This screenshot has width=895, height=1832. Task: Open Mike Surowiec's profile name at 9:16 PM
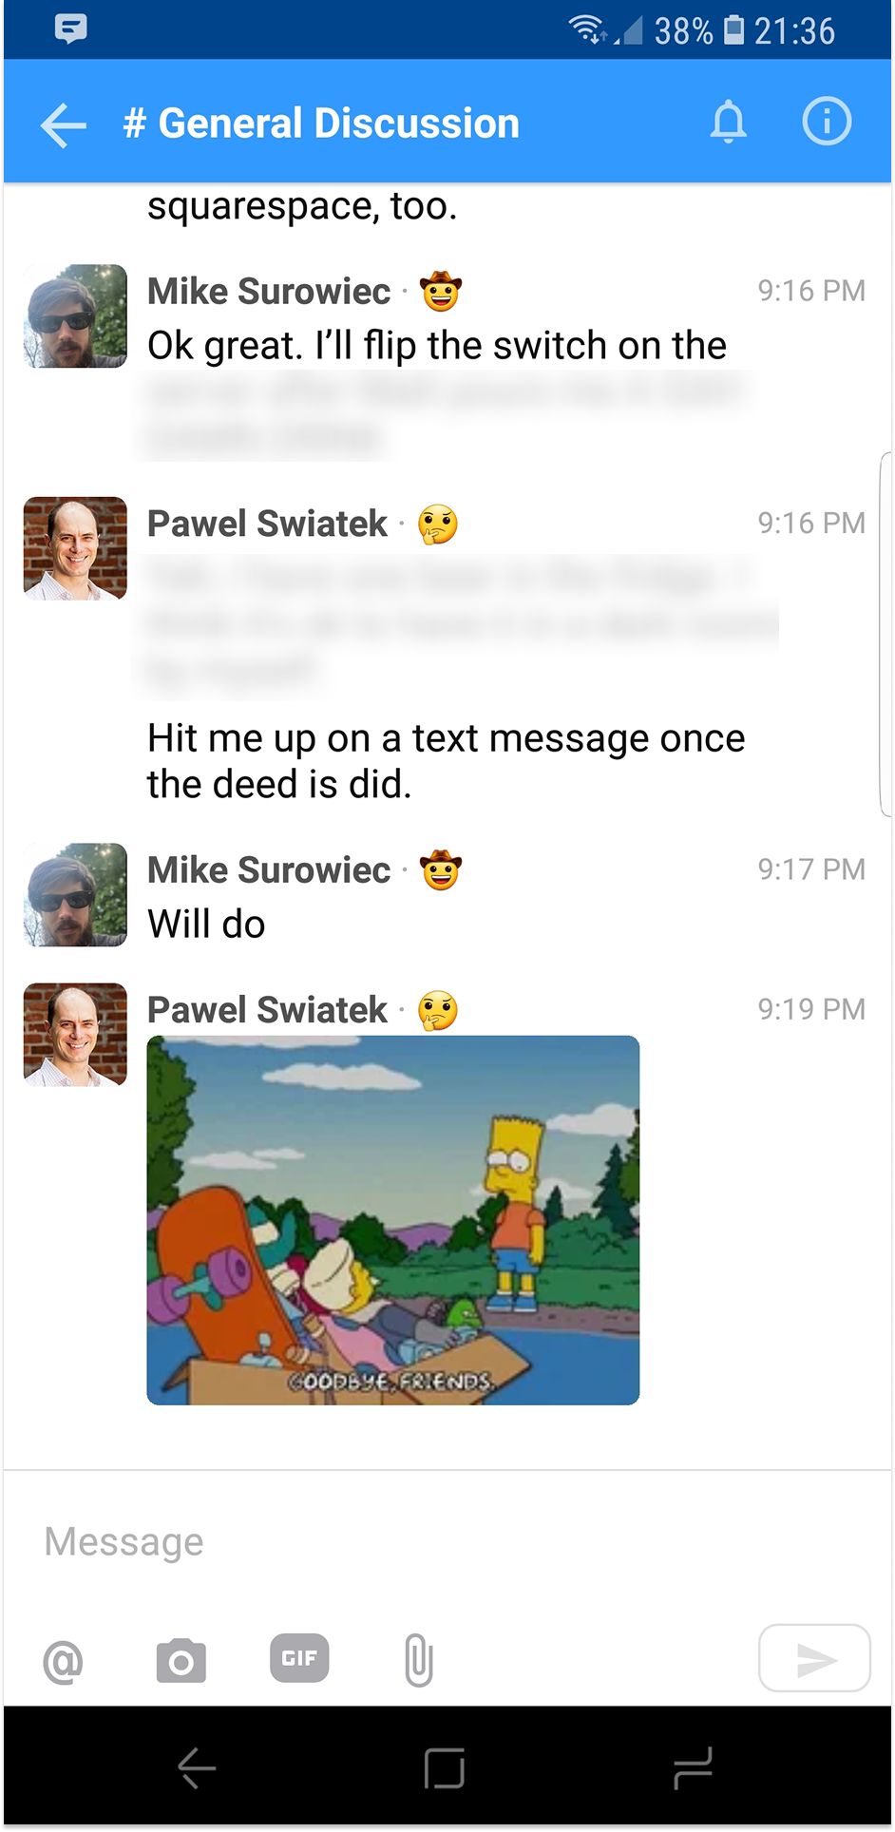point(269,291)
